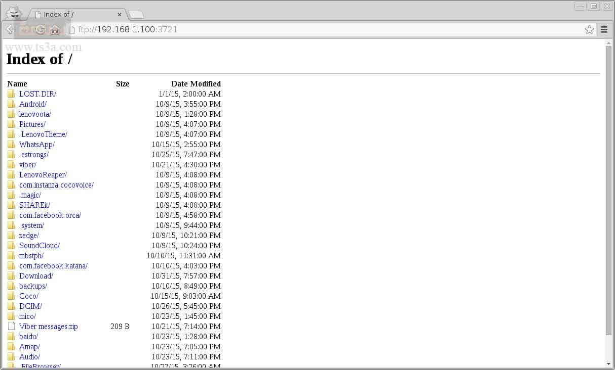Open the Audio/ directory link
615x370 pixels.
[29, 357]
